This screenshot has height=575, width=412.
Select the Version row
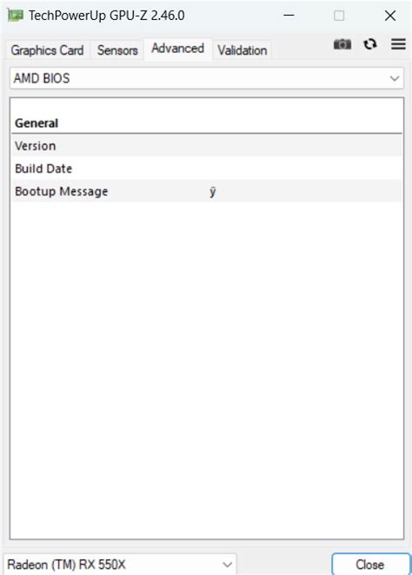click(207, 146)
